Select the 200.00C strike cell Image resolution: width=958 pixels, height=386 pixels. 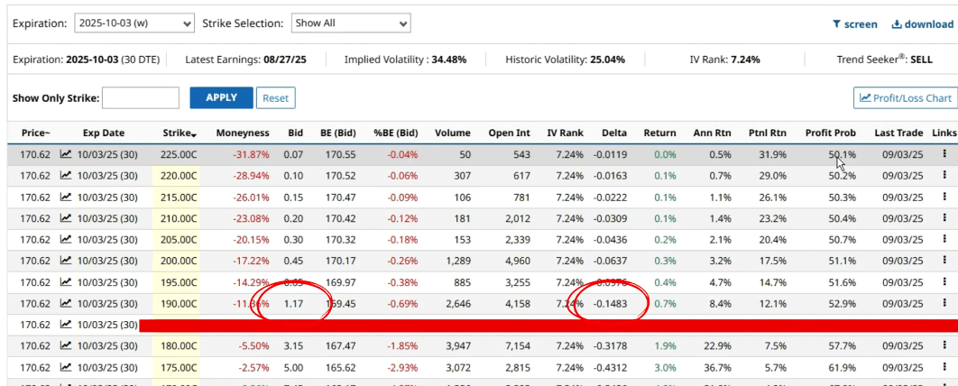pyautogui.click(x=176, y=261)
